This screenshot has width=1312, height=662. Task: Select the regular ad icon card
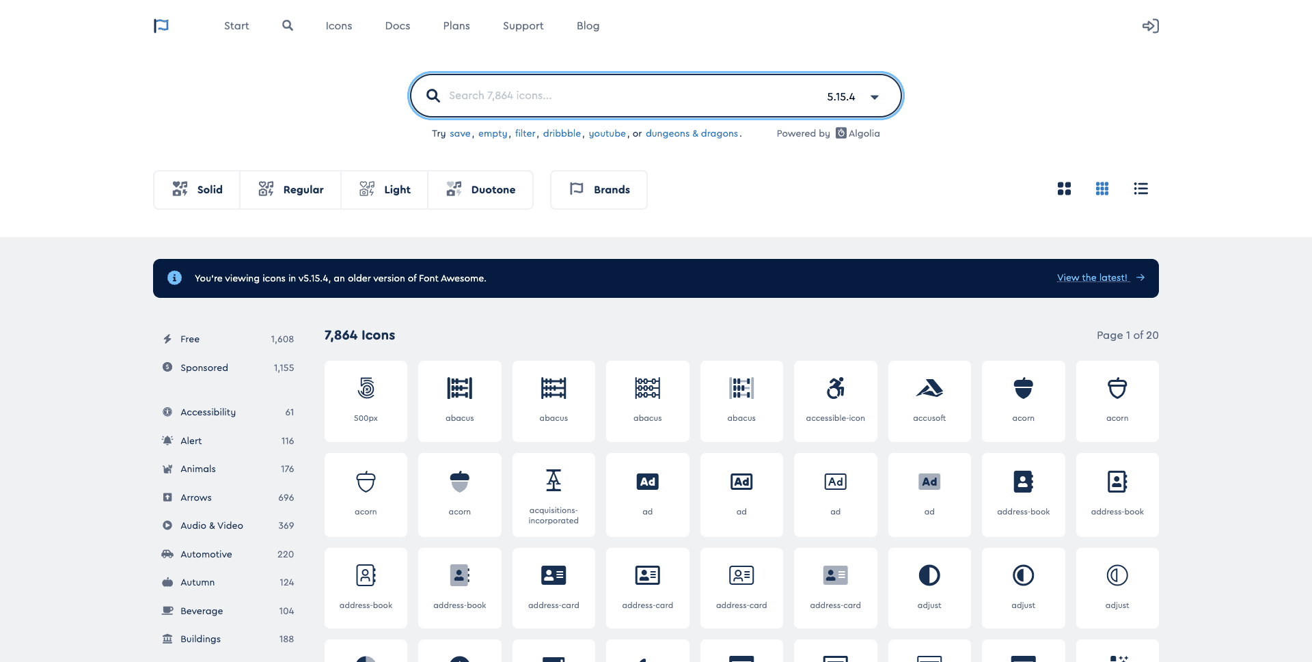click(x=741, y=495)
